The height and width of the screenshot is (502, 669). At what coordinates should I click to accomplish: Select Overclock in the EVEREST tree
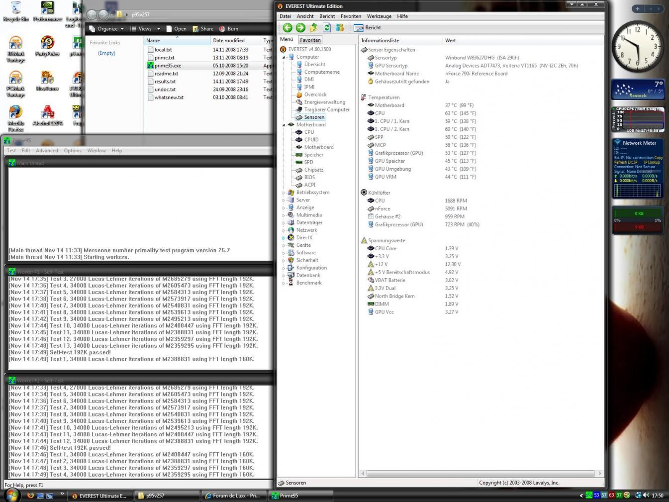tap(315, 95)
